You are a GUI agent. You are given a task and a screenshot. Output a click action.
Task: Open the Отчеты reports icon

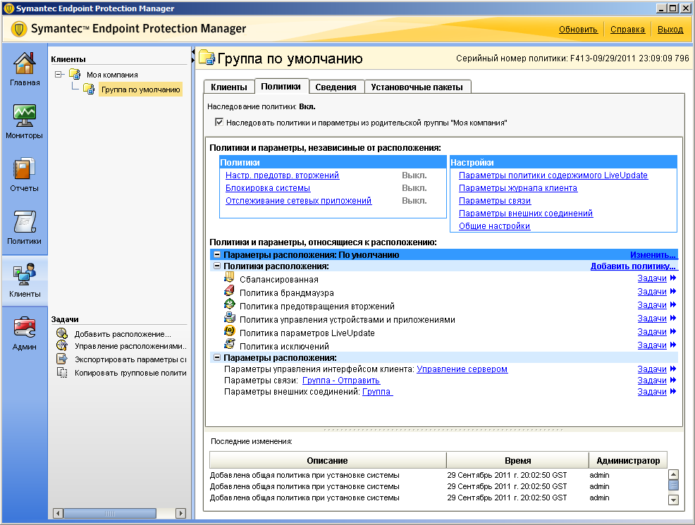pos(25,169)
